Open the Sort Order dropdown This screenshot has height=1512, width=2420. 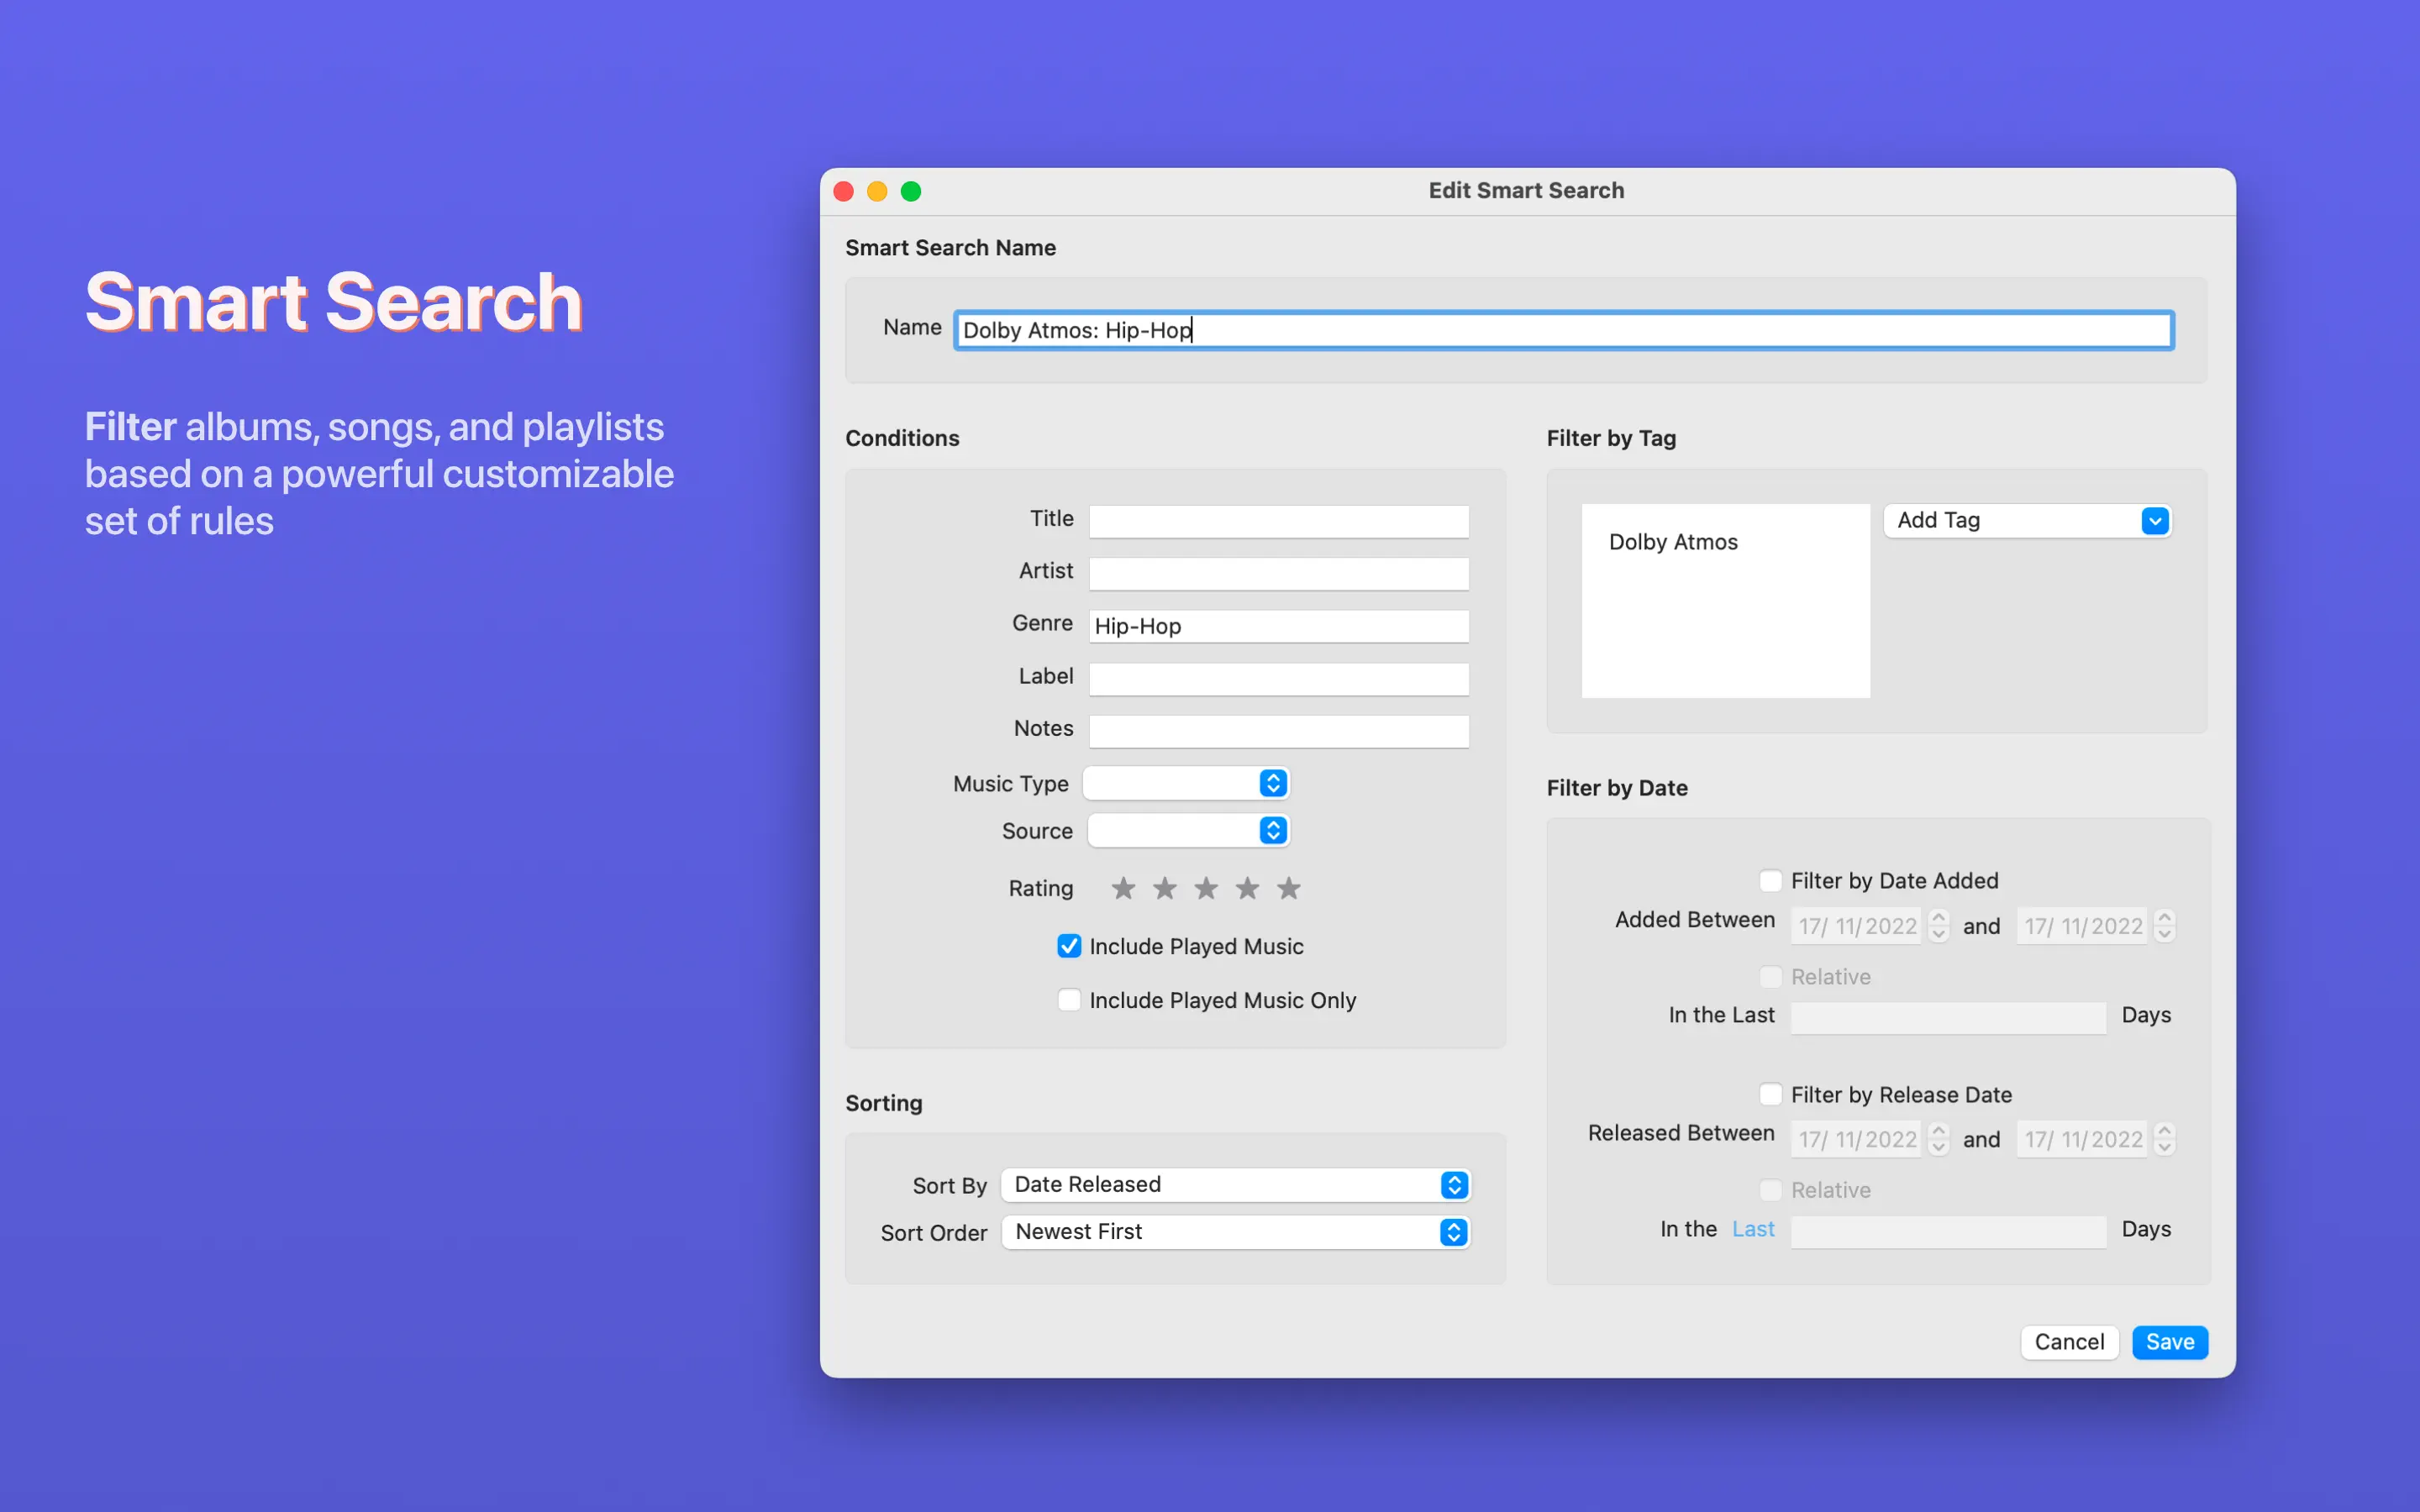(x=1235, y=1232)
